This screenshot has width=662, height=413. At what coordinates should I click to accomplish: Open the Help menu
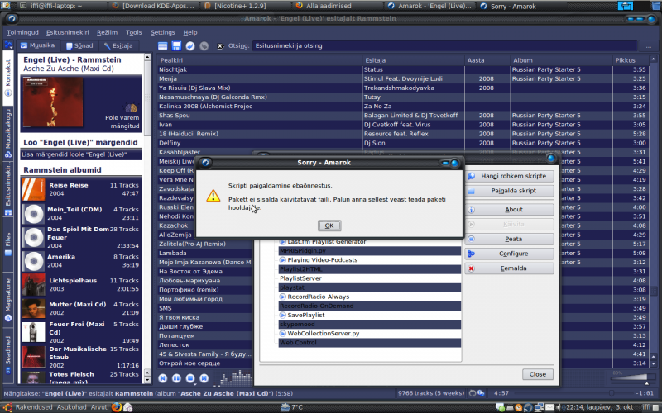(x=190, y=32)
